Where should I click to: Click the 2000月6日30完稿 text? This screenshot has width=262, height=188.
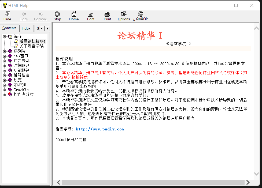(x=71, y=140)
